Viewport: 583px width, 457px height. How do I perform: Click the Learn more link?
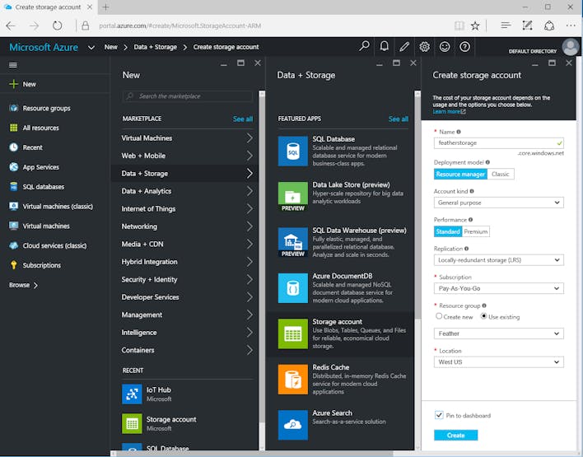point(449,111)
